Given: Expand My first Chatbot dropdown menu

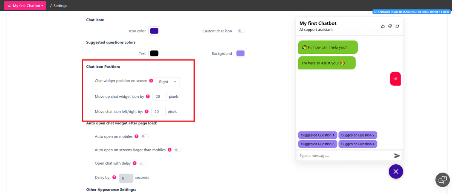Looking at the screenshot, I should [x=25, y=6].
